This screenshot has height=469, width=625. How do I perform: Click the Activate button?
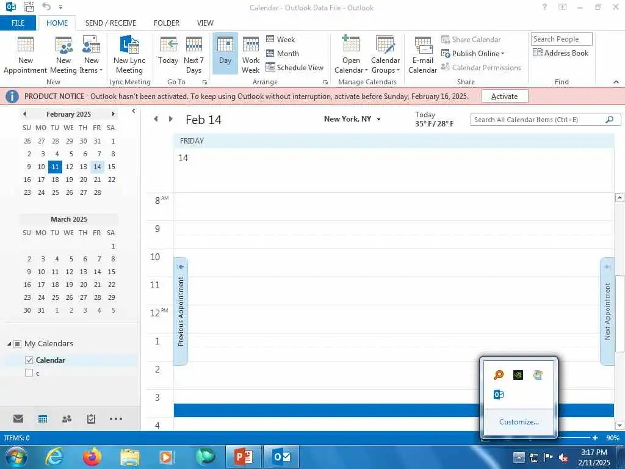(x=505, y=96)
